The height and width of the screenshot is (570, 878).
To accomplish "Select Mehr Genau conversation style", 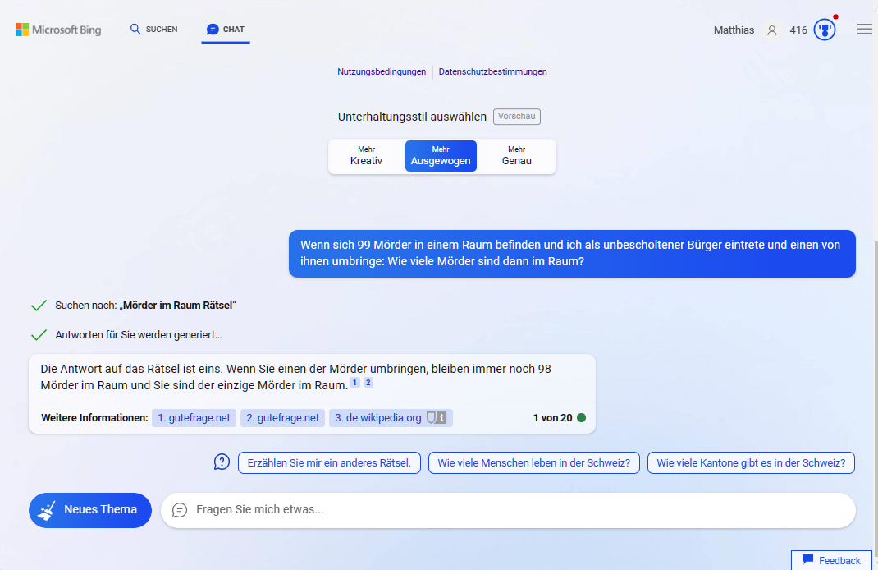I will click(x=516, y=156).
